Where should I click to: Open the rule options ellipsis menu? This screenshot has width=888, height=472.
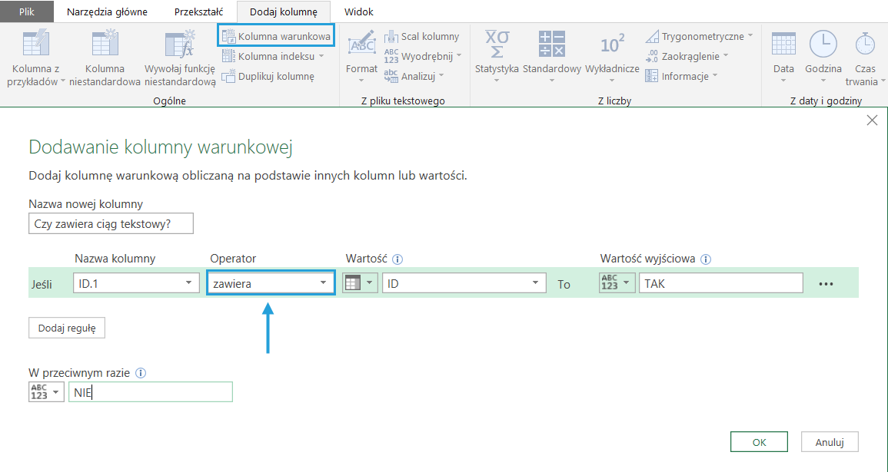pyautogui.click(x=826, y=284)
